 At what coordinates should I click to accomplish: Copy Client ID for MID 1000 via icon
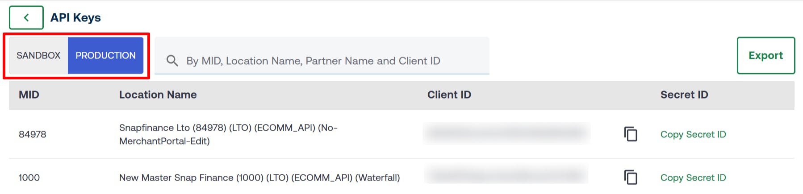click(x=630, y=177)
